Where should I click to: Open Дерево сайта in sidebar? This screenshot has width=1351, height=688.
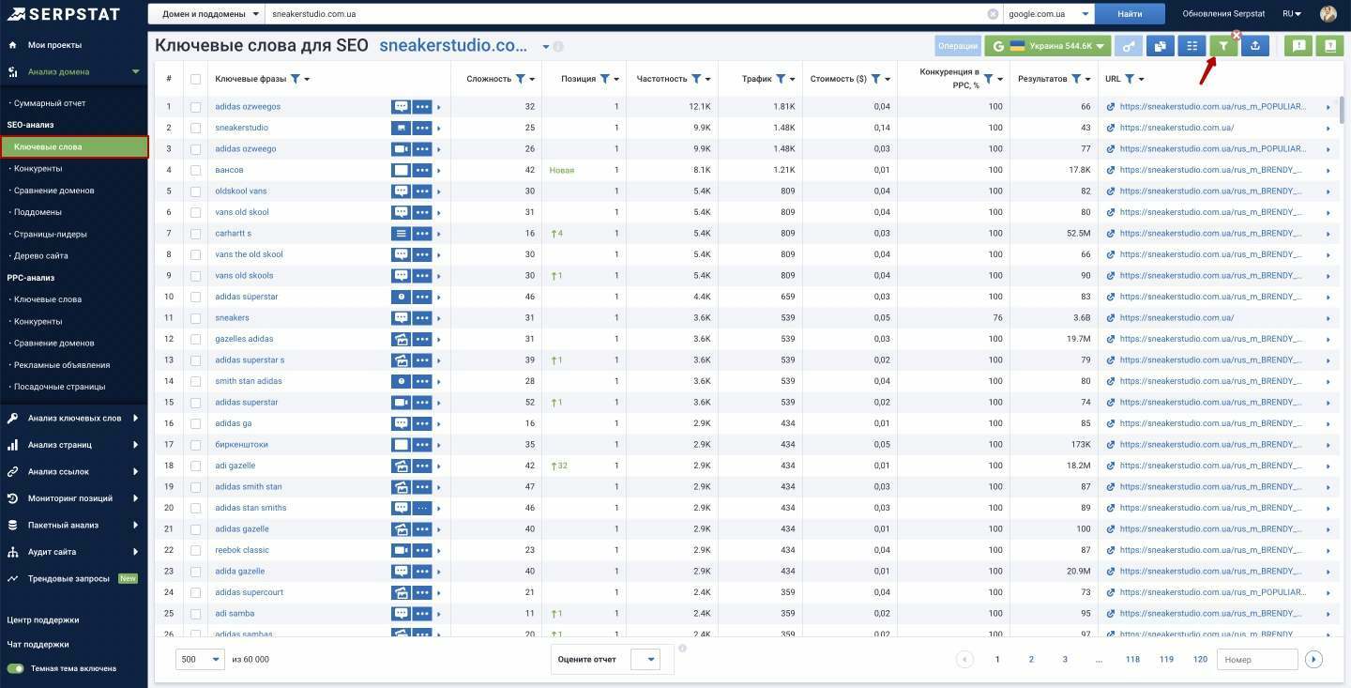(40, 255)
